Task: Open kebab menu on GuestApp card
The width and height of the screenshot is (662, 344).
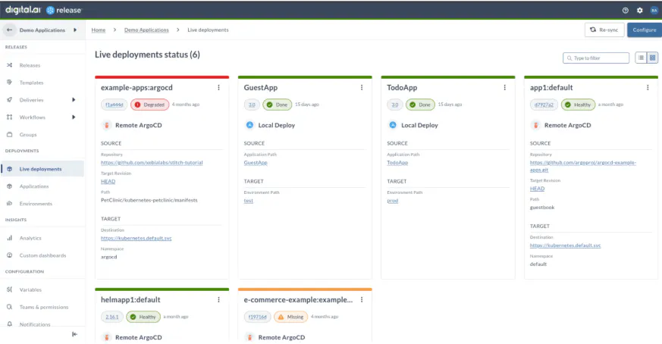Action: pos(362,88)
